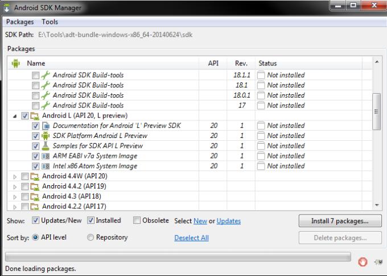387x276 pixels.
Task: Click status icon for Documentation 'L' Preview row
Action: click(x=261, y=126)
